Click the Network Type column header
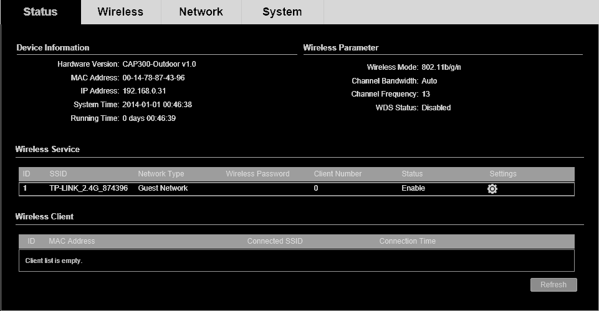Image resolution: width=599 pixels, height=311 pixels. tap(161, 173)
